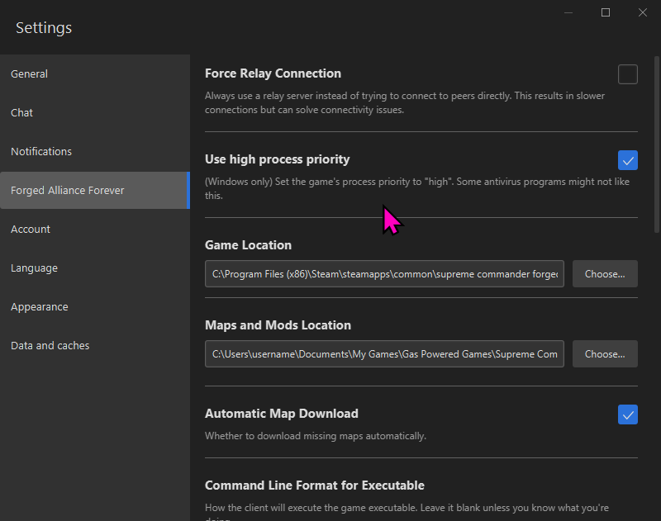Viewport: 661px width, 521px height.
Task: Click the Use high process priority heading
Action: coord(278,159)
